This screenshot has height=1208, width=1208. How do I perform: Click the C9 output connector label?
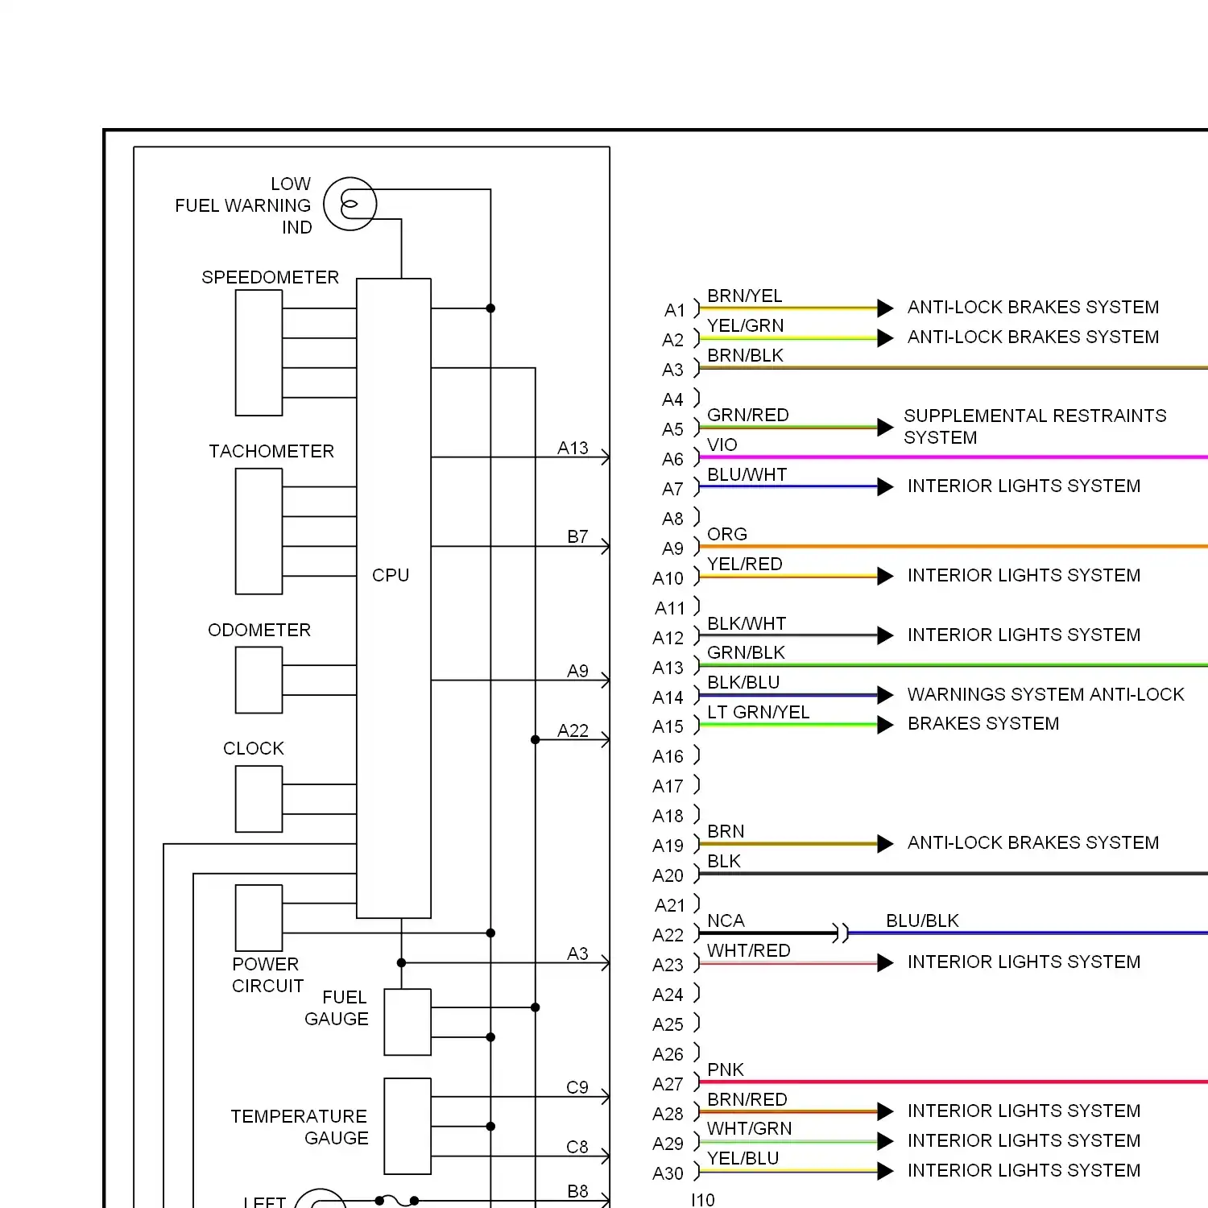577,1087
